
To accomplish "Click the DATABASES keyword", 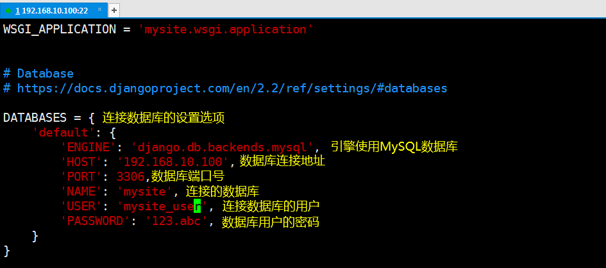I will 35,118.
